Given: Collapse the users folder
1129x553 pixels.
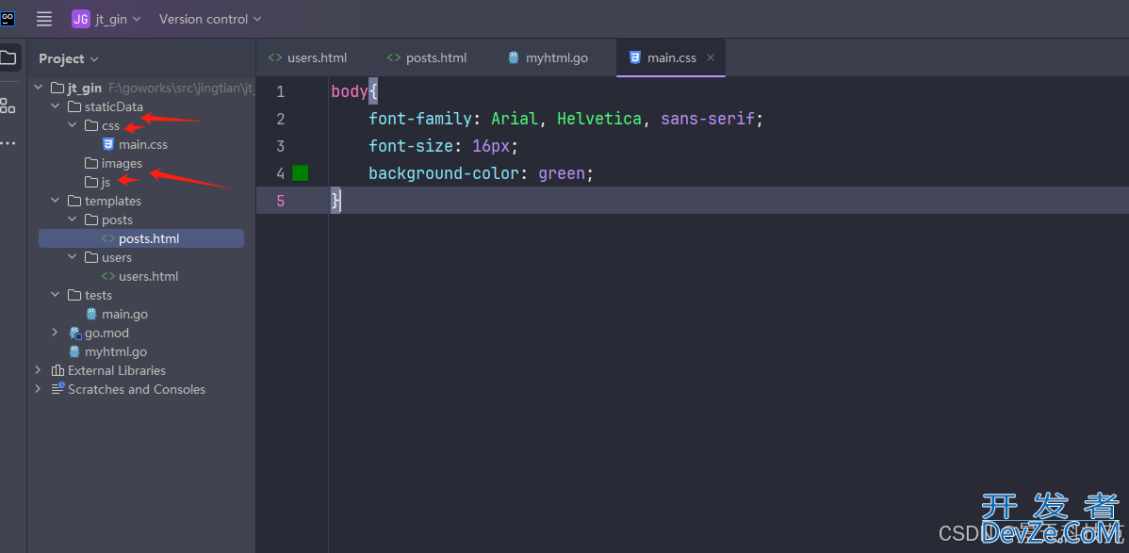Looking at the screenshot, I should coord(72,257).
